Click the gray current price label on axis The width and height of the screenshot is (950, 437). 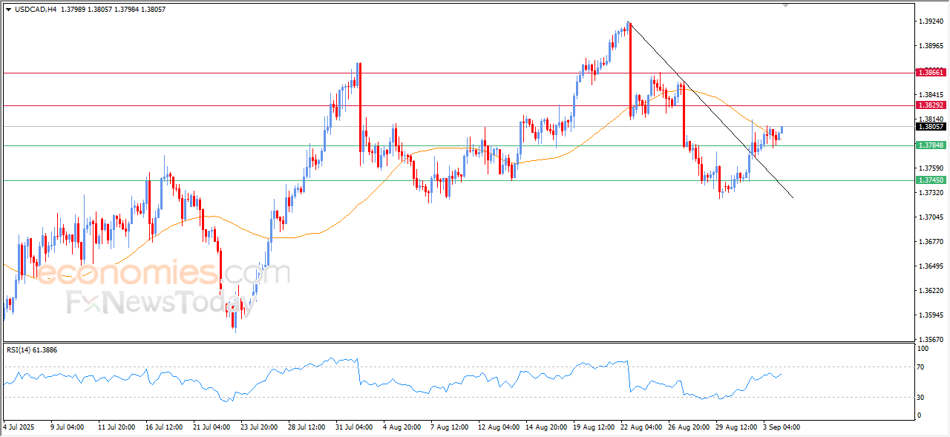click(x=931, y=127)
